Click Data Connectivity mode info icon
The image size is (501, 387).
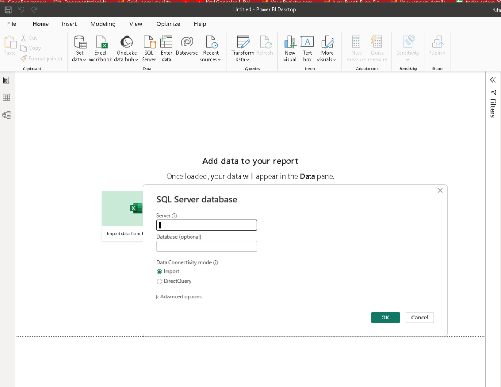tap(215, 263)
